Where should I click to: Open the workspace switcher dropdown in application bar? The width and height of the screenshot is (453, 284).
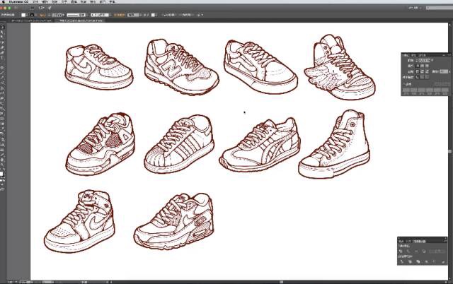click(x=415, y=8)
